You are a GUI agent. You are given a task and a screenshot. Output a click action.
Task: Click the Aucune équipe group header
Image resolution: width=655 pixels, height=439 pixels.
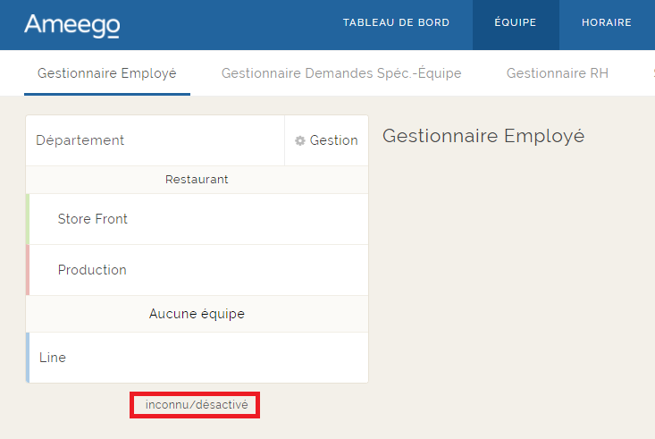pyautogui.click(x=197, y=314)
